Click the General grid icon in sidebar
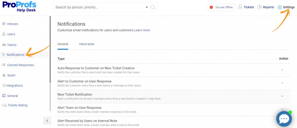Image resolution: width=297 pixels, height=128 pixels. [3, 96]
